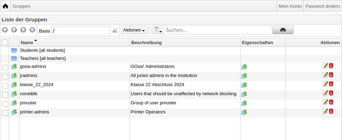Reload the list with blue refresh icon

coord(32,30)
